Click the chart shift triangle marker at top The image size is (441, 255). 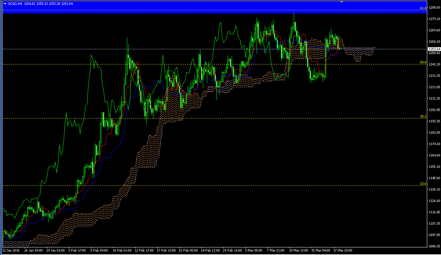click(x=341, y=2)
